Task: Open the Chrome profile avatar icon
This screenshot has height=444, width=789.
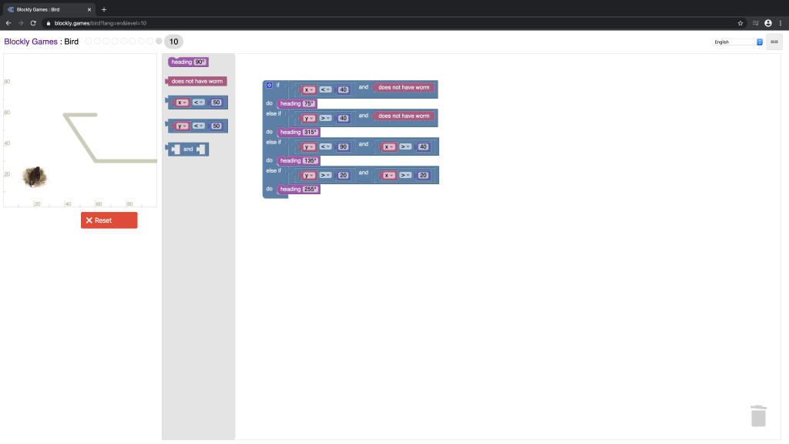Action: [768, 23]
